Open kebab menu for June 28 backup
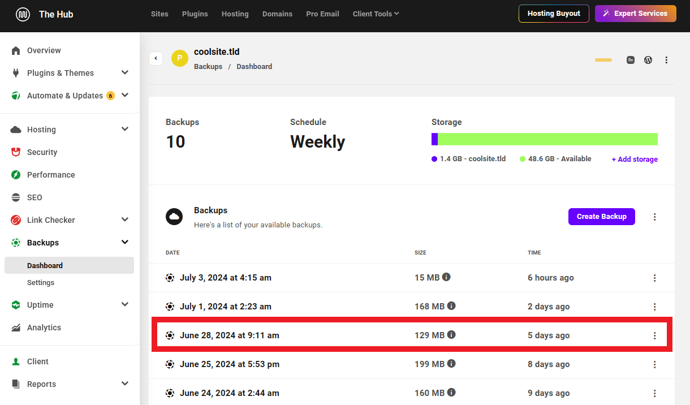This screenshot has height=405, width=690. [x=654, y=335]
